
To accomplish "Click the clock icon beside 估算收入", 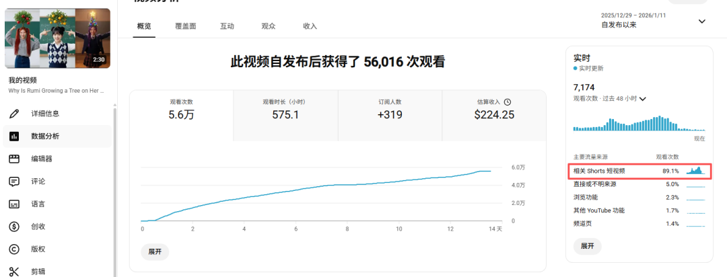I will pyautogui.click(x=508, y=102).
